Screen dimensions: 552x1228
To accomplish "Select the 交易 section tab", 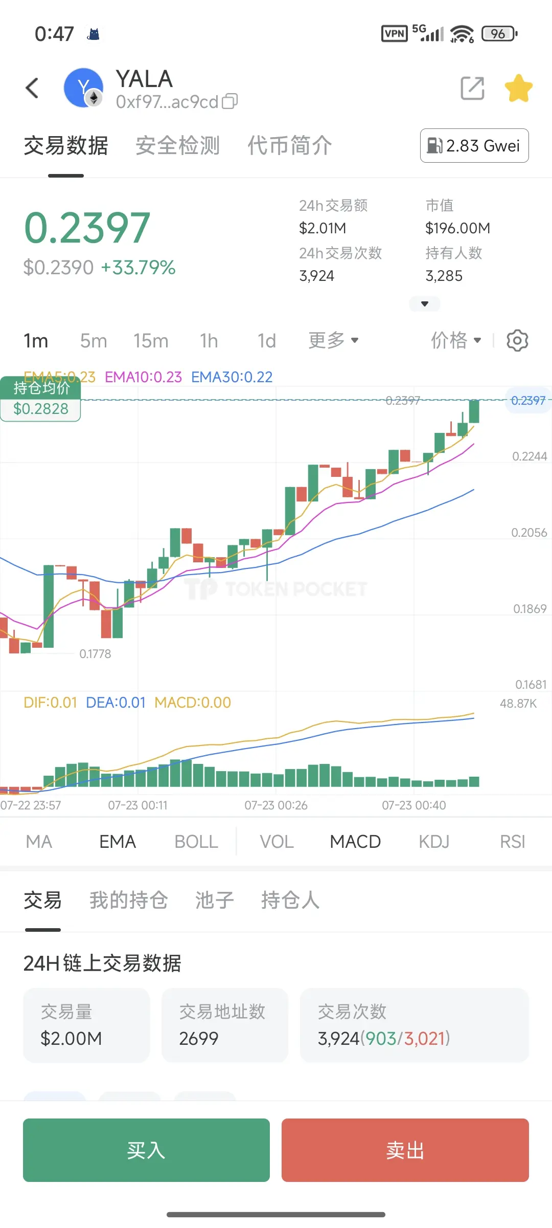I will point(43,900).
